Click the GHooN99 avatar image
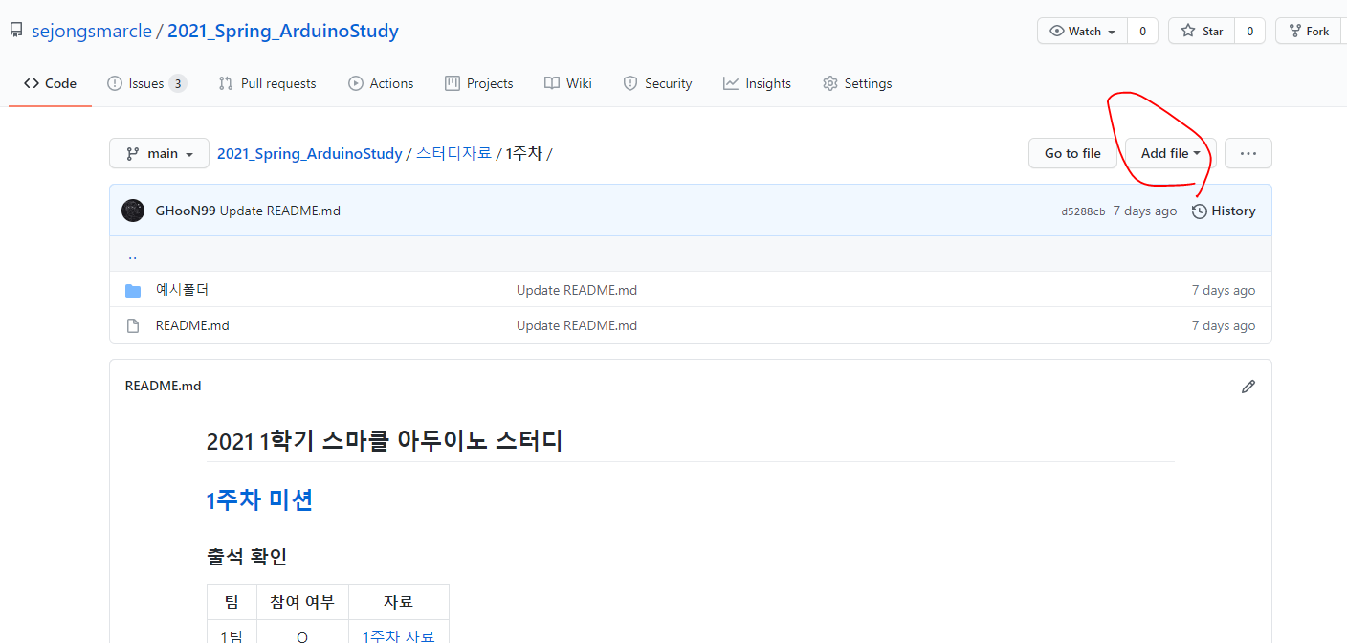1347x643 pixels. [133, 211]
